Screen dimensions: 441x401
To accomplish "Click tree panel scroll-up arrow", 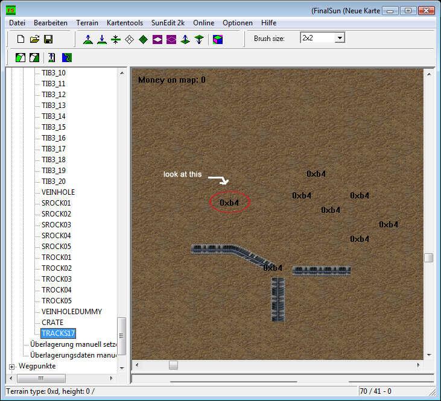I will 122,73.
